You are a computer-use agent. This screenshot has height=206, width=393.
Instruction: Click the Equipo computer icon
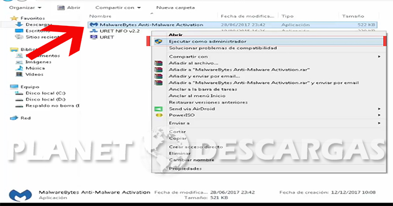[14, 87]
